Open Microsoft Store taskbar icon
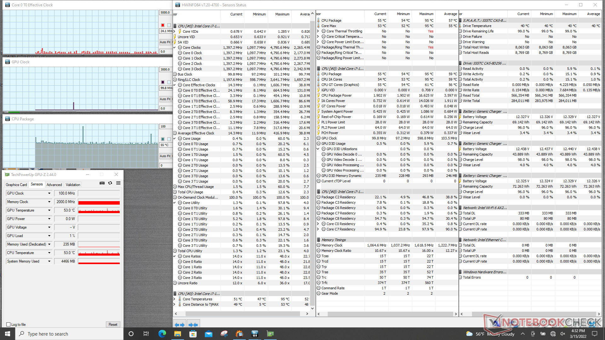This screenshot has height=340, width=605. pyautogui.click(x=193, y=334)
